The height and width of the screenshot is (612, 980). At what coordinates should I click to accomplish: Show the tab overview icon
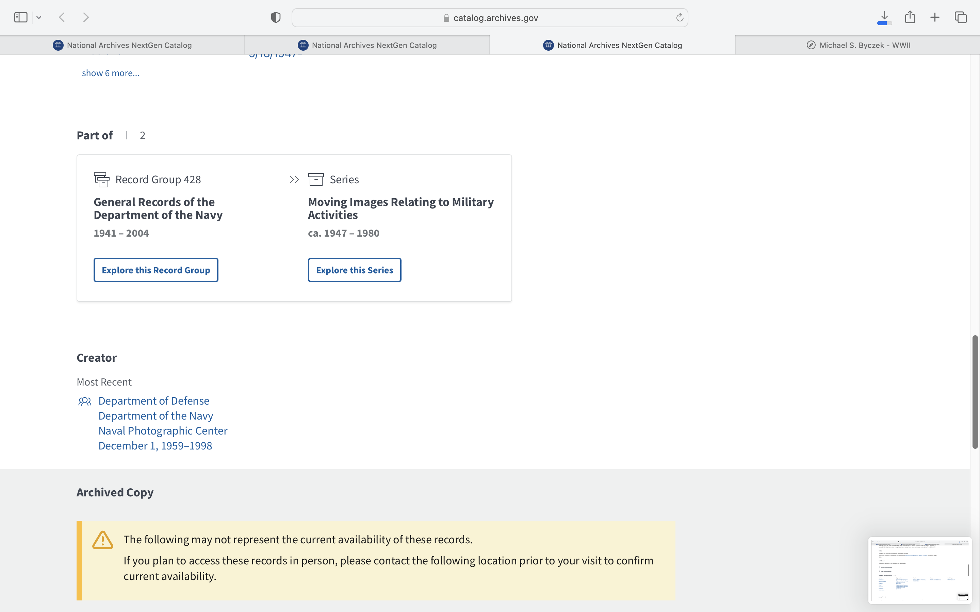point(961,17)
